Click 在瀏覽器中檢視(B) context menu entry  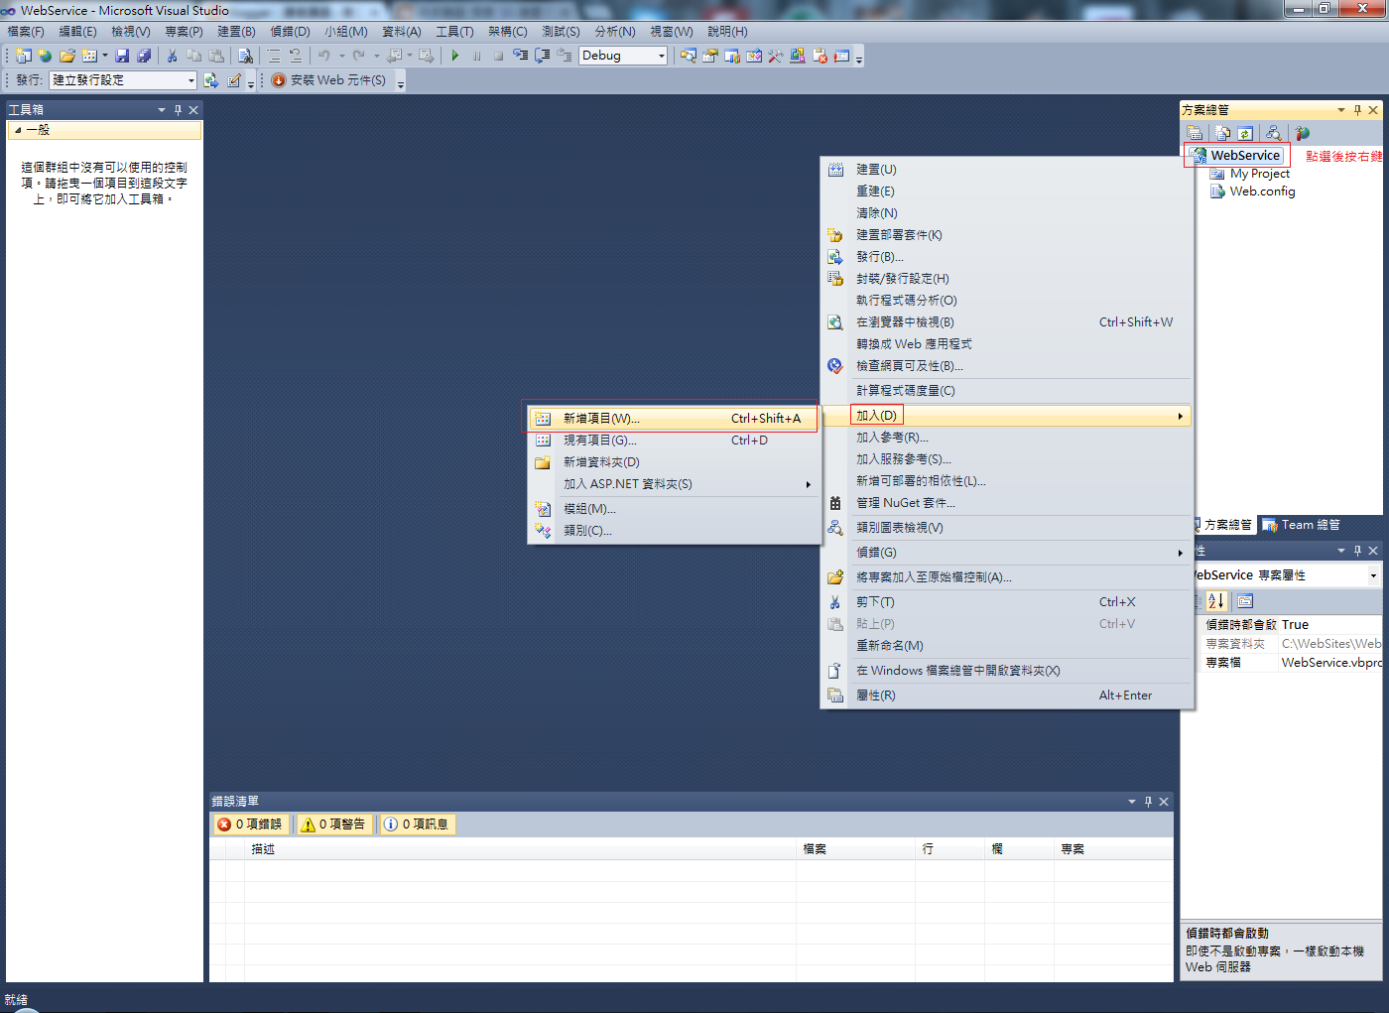point(1006,322)
